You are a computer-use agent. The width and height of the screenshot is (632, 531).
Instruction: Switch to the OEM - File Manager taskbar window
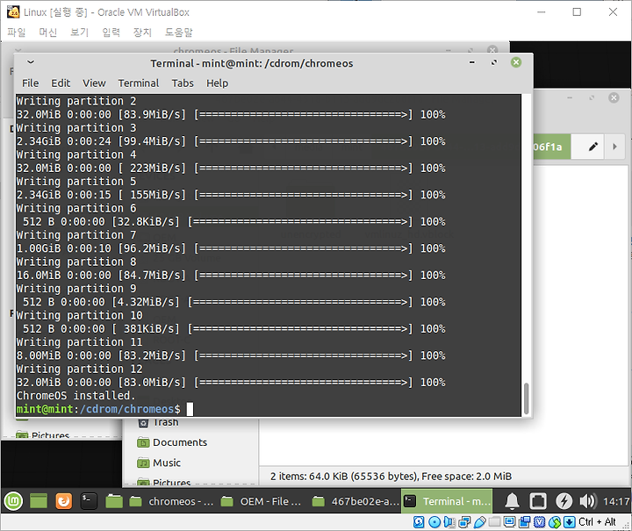263,501
